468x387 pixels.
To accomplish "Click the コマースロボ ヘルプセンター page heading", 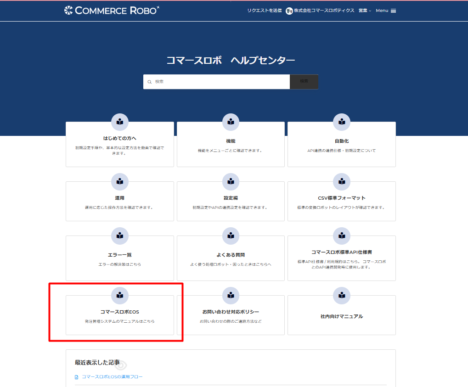I will point(231,60).
